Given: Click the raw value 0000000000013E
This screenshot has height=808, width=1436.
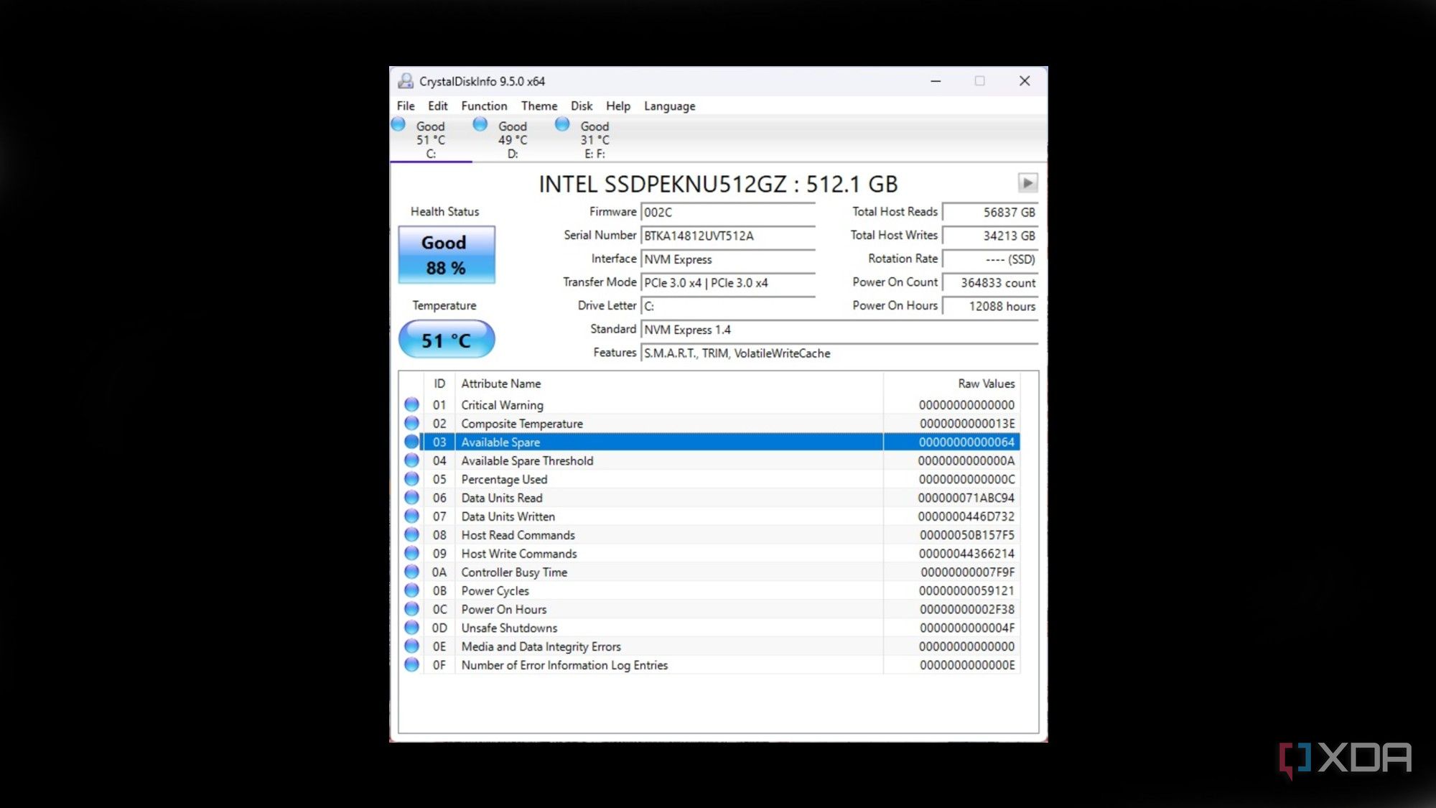Looking at the screenshot, I should pyautogui.click(x=967, y=424).
